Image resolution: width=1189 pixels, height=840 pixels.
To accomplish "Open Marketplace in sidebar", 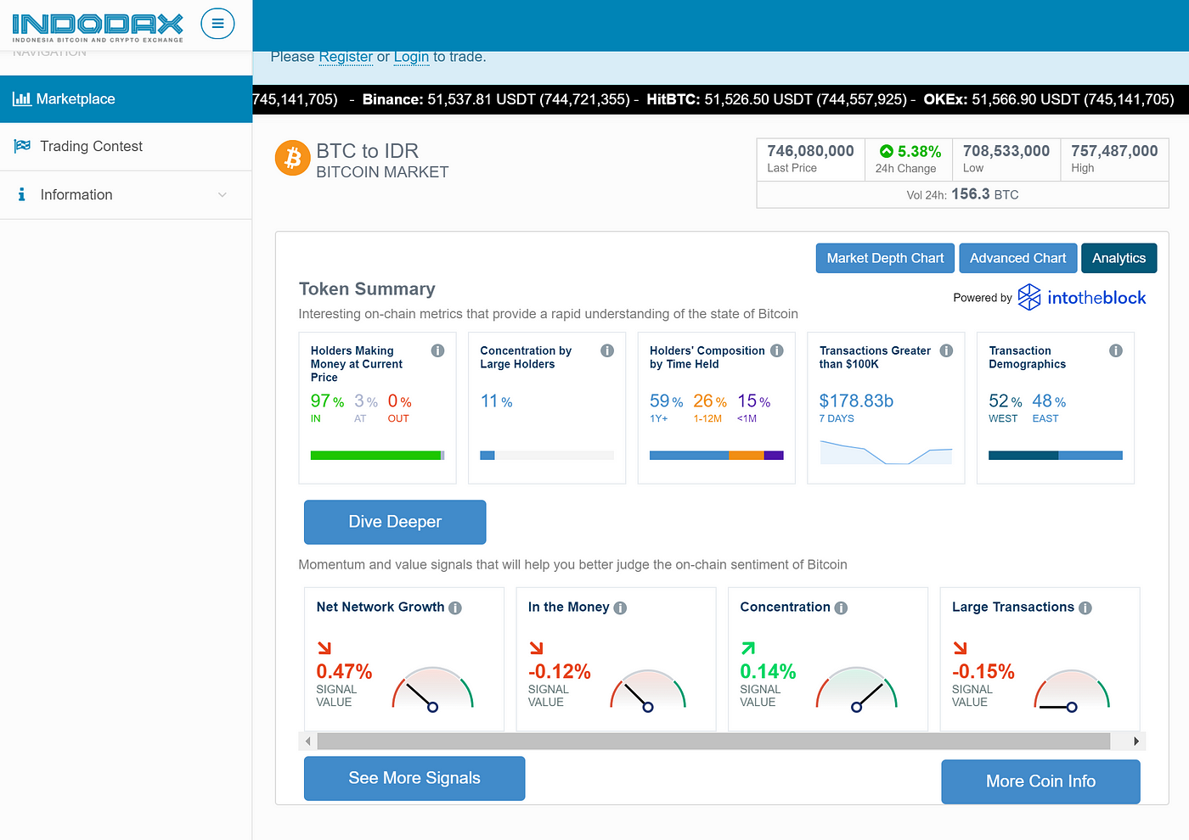I will click(126, 98).
